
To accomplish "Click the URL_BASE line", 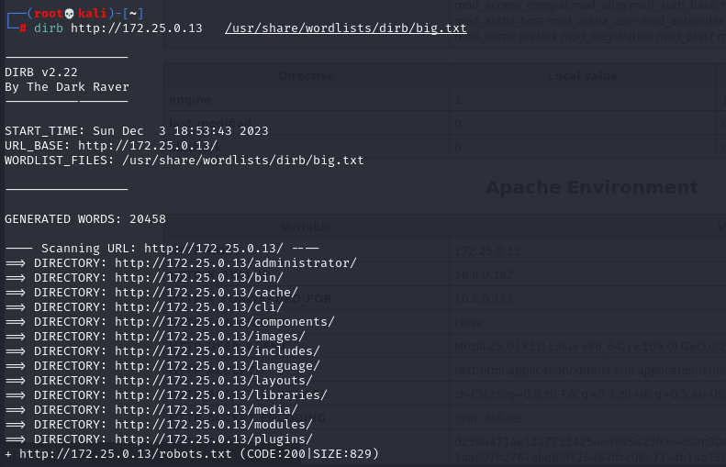I will tap(111, 146).
